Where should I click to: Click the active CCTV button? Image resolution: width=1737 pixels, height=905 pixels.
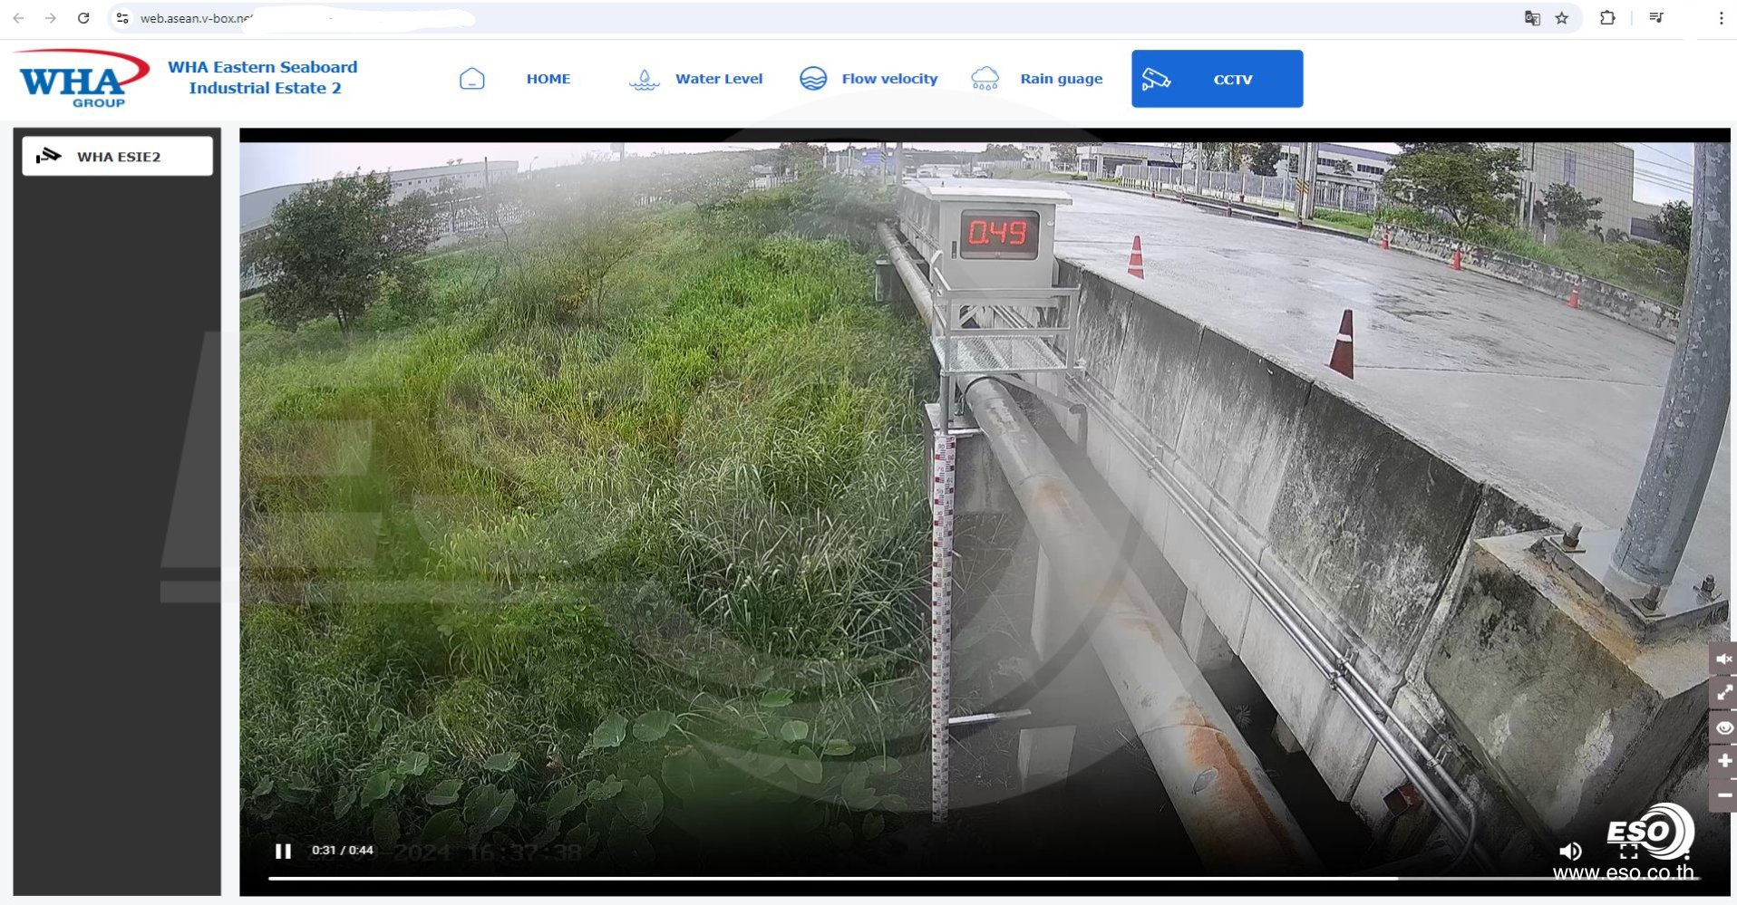[x=1217, y=79]
